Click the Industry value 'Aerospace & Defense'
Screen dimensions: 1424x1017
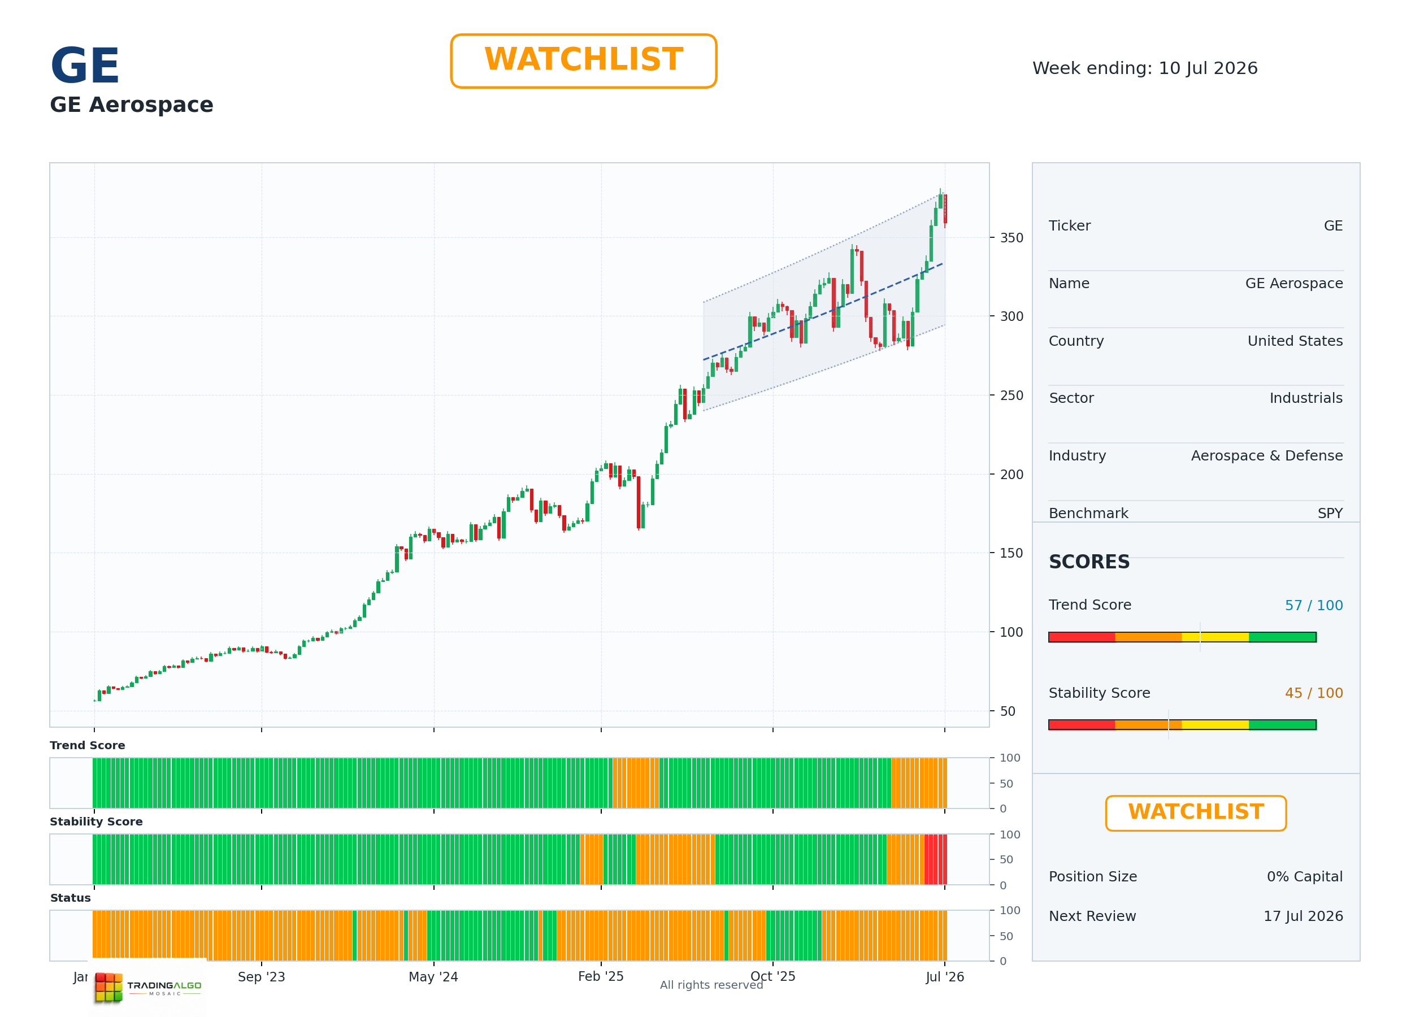1266,455
